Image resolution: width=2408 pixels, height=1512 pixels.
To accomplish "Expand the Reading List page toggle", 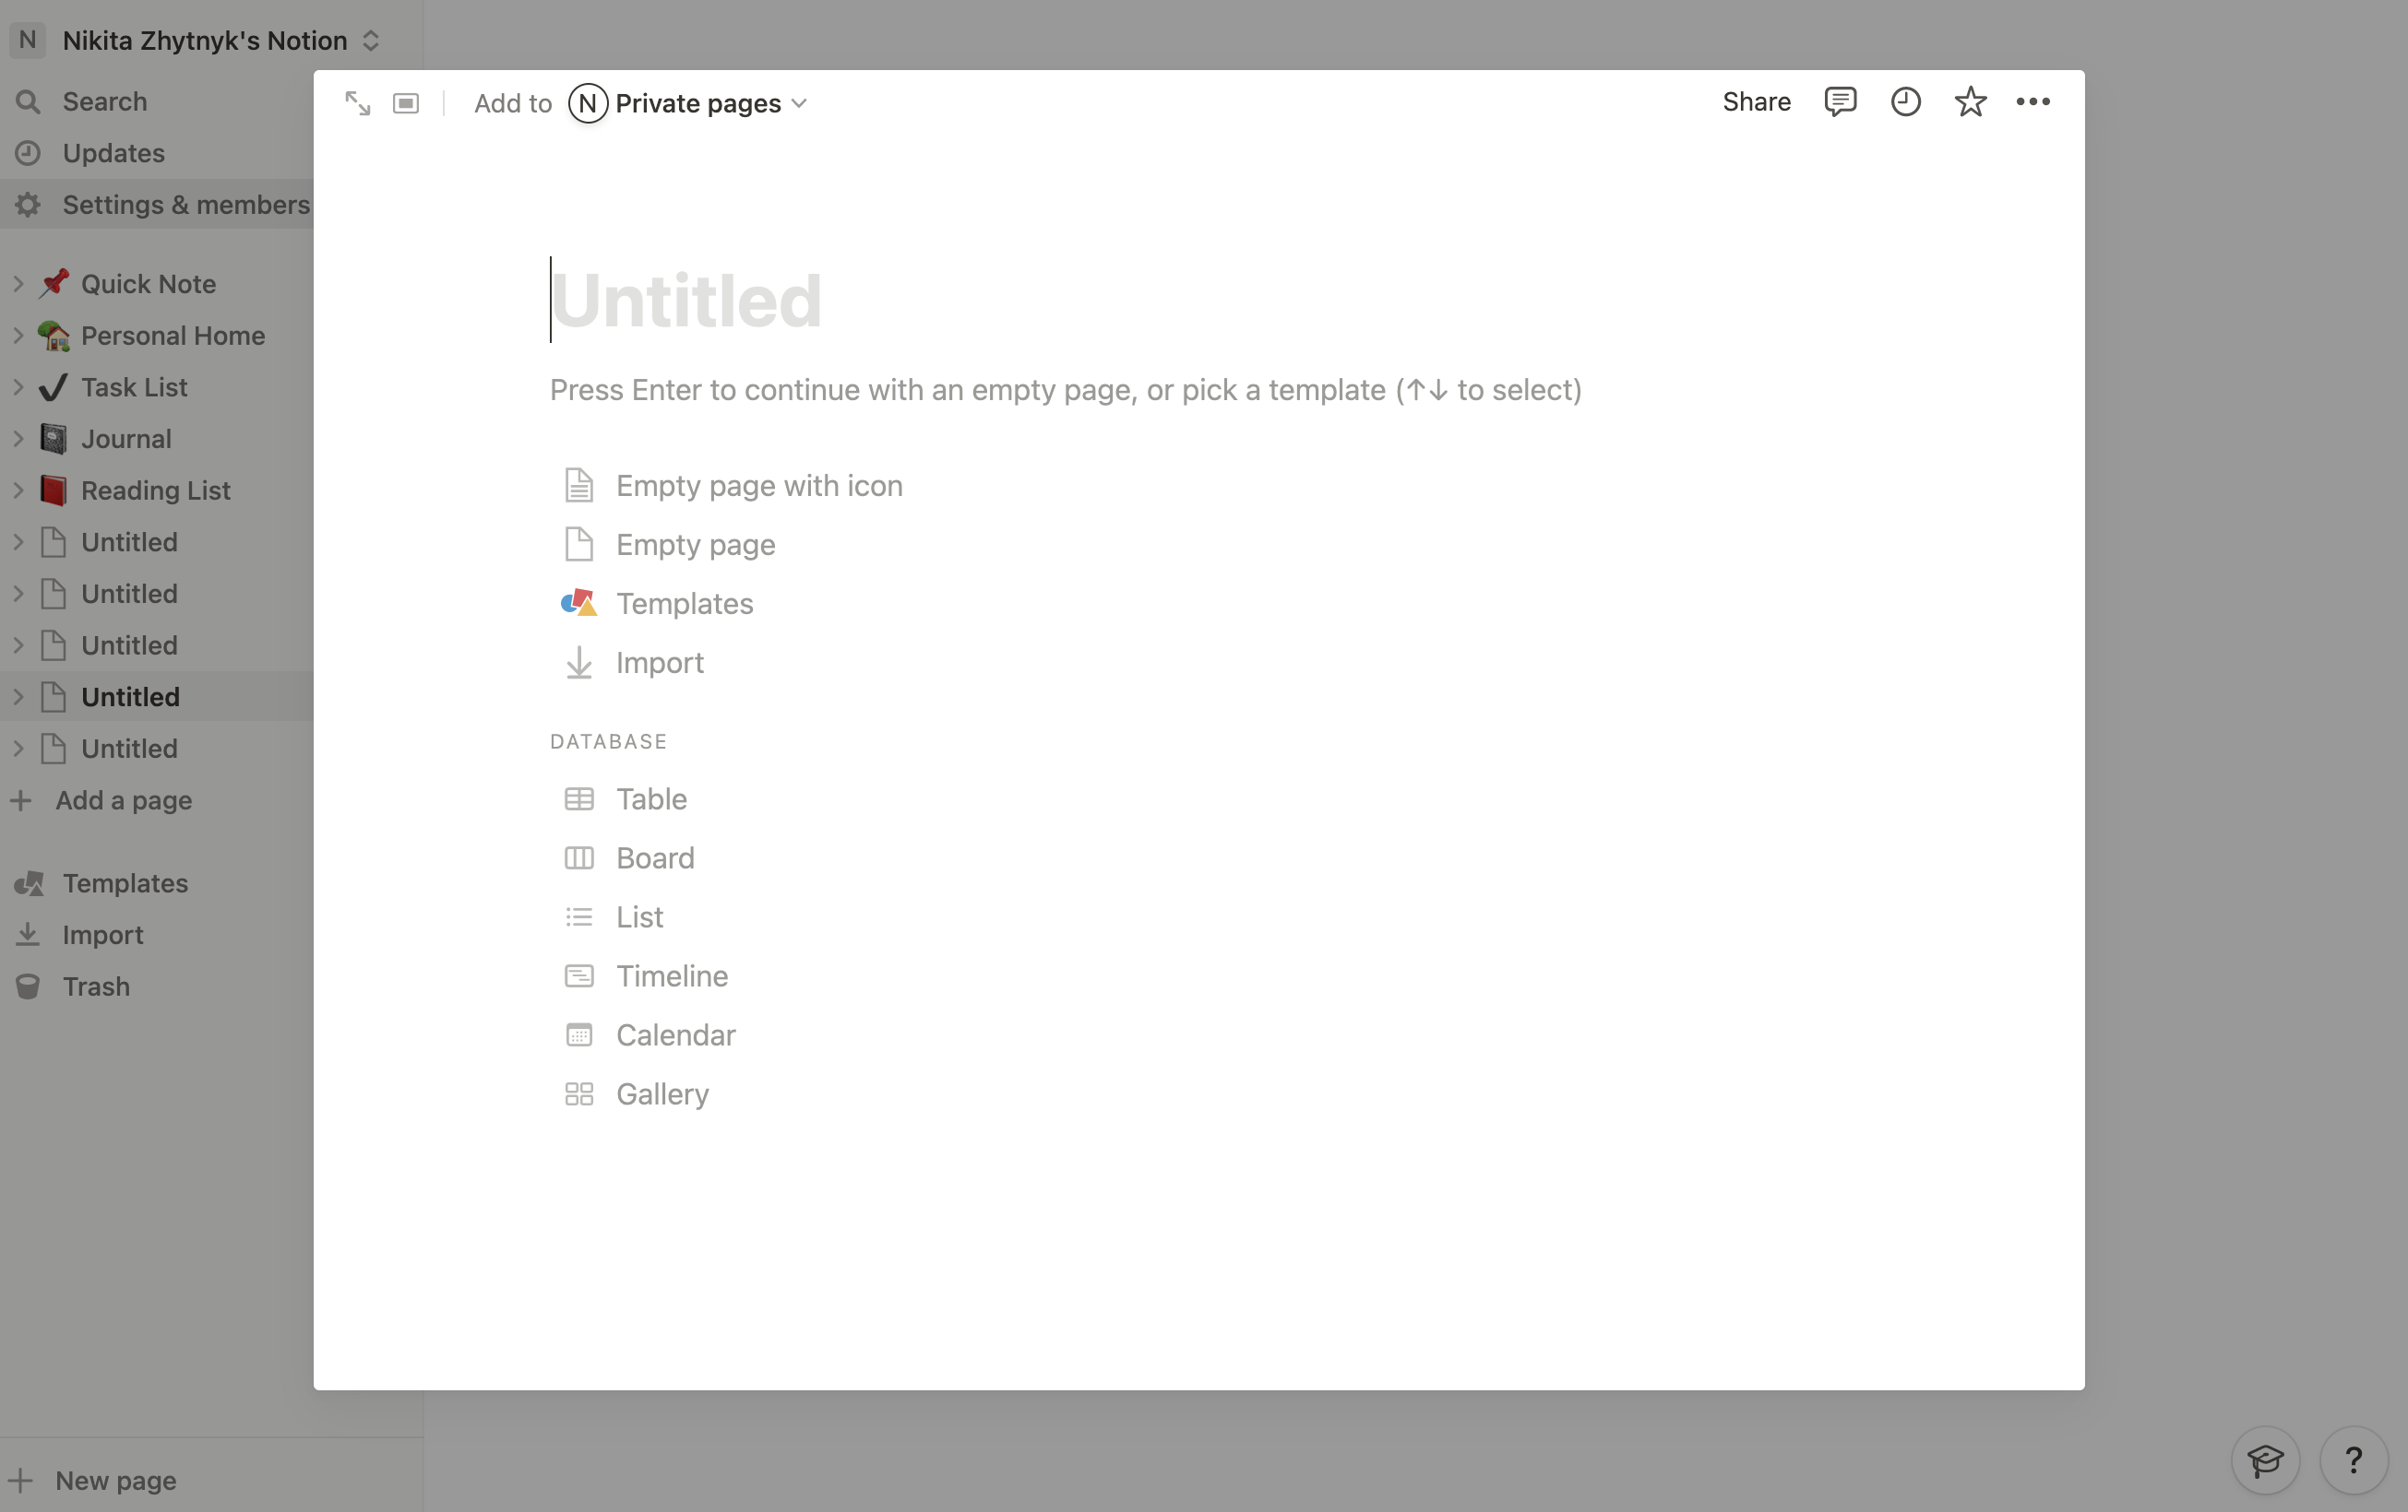I will pos(18,490).
